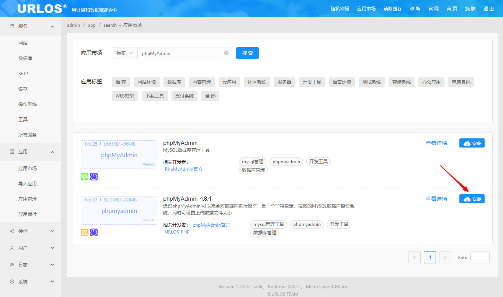
Task: Install the phpMyAdmin Vlatest app
Action: pyautogui.click(x=472, y=143)
